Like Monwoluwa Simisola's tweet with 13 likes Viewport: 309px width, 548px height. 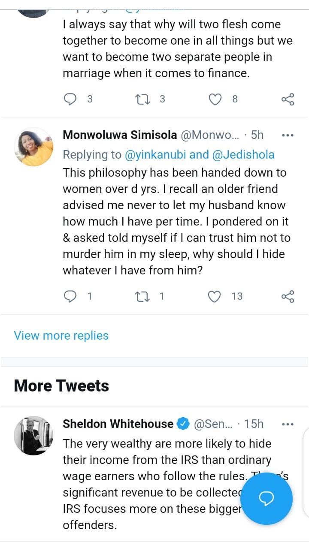click(x=215, y=296)
